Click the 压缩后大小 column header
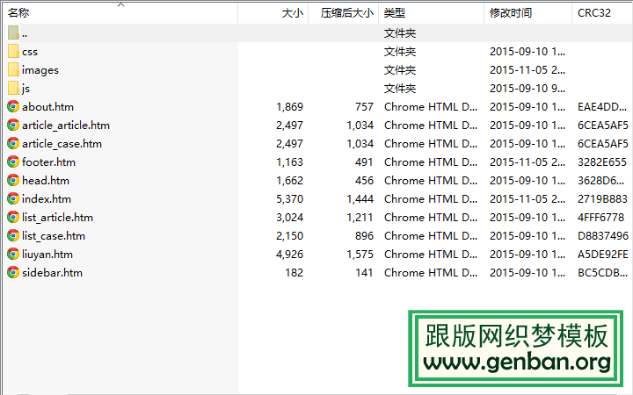The image size is (633, 395). click(346, 13)
